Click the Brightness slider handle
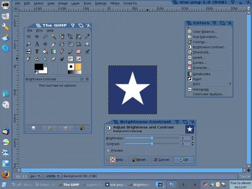This screenshot has height=189, width=252. coord(152,138)
